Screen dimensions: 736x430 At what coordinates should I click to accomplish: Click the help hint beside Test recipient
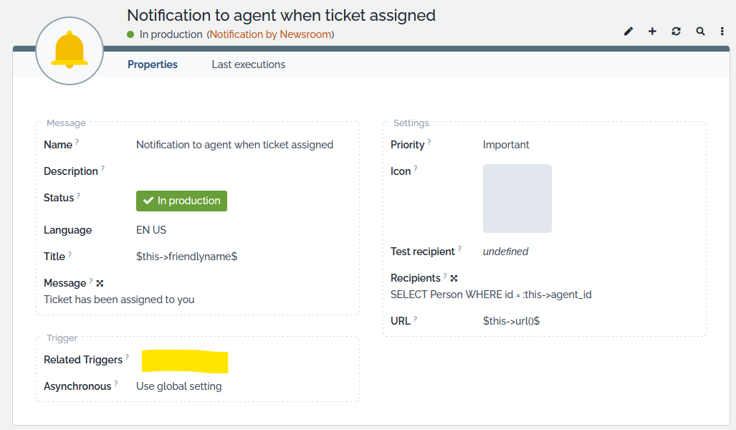tap(459, 249)
